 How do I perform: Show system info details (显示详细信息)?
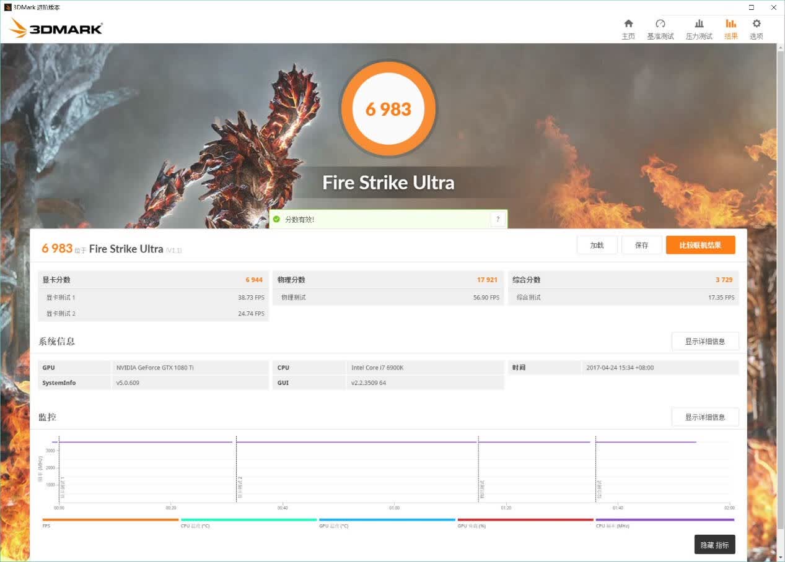(x=705, y=341)
